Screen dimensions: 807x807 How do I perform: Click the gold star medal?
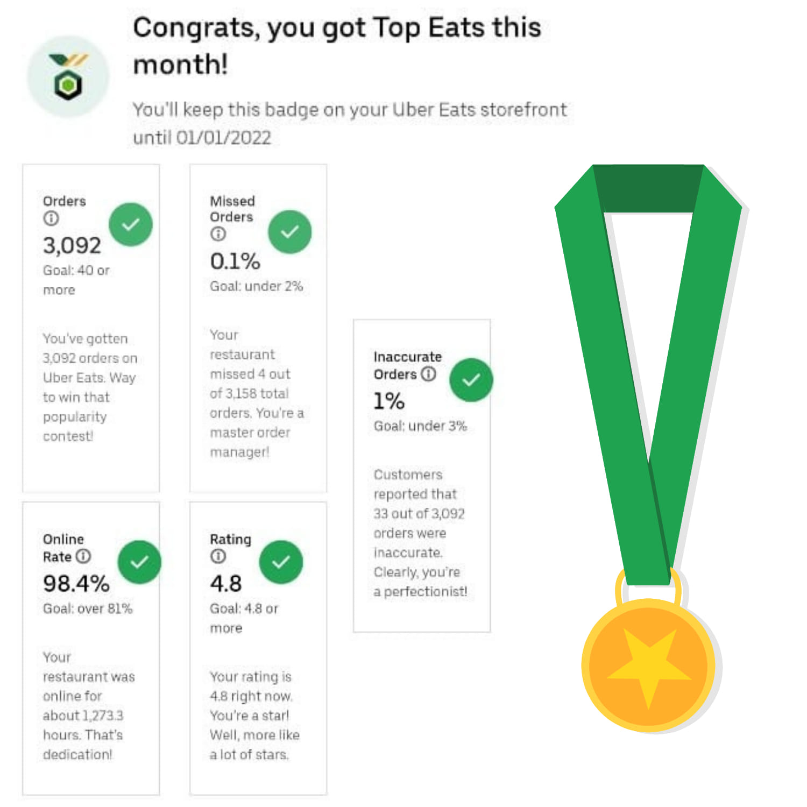(649, 666)
